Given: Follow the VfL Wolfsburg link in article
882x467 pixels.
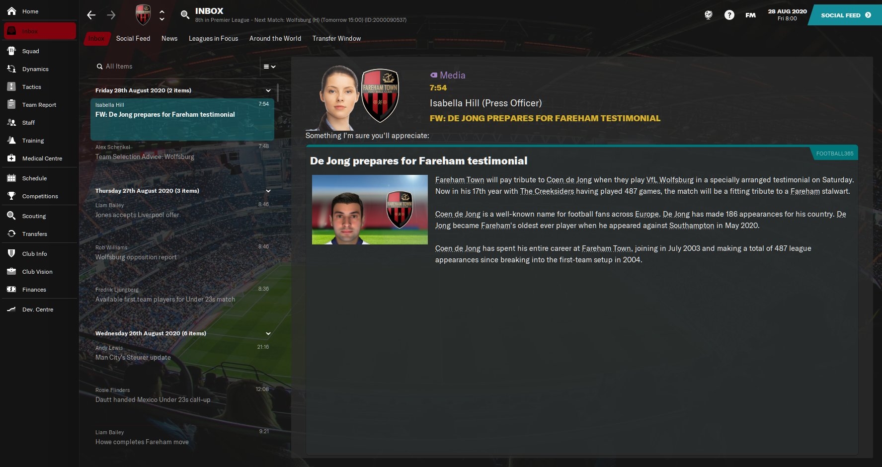Looking at the screenshot, I should [x=670, y=180].
